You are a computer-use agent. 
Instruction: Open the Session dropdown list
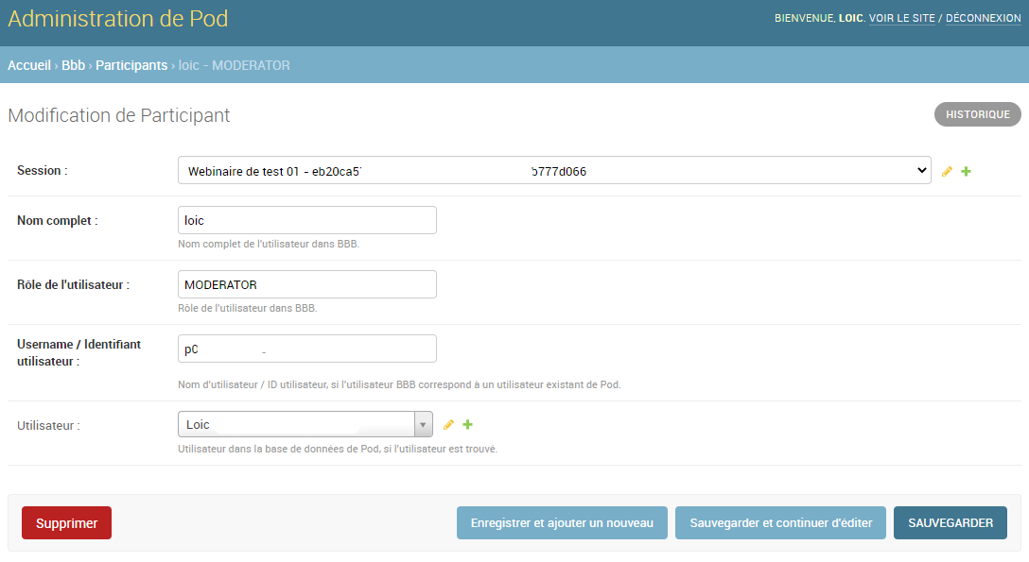(553, 171)
